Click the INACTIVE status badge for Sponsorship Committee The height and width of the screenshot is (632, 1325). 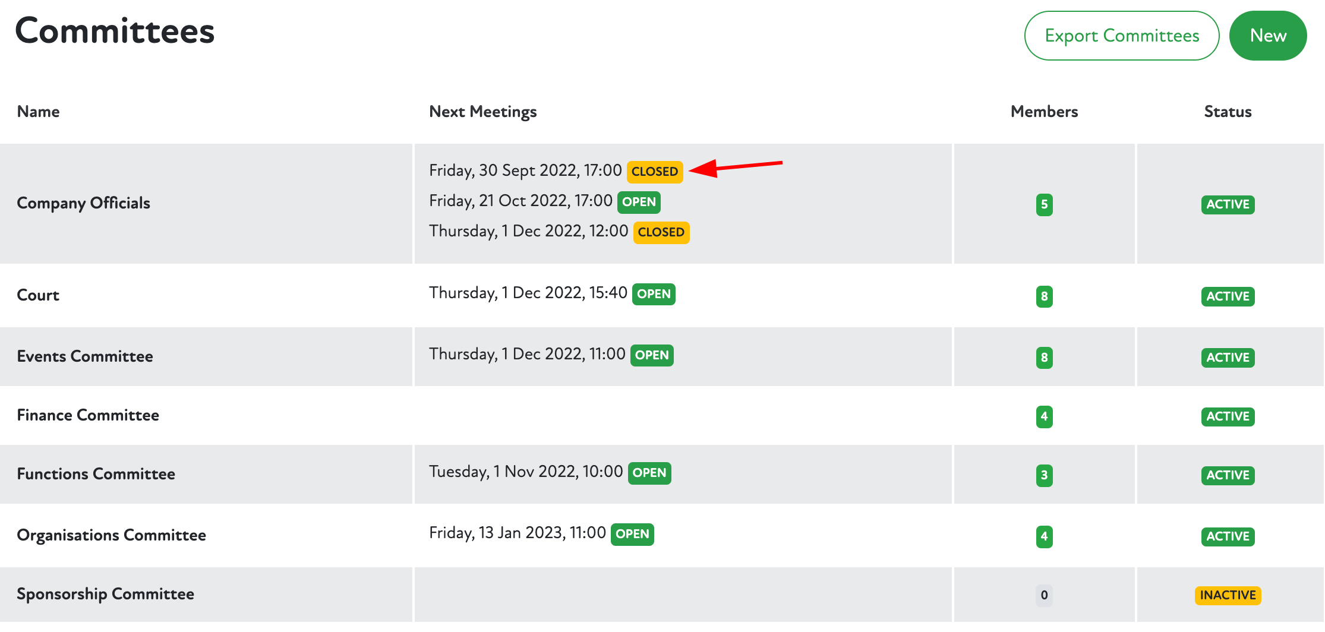tap(1228, 595)
